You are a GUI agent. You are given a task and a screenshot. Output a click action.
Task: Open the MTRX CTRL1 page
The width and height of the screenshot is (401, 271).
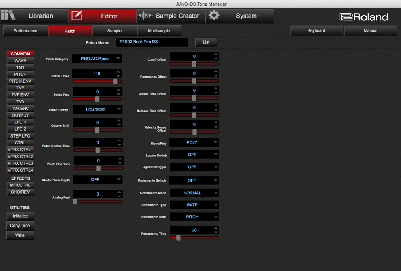coord(20,150)
